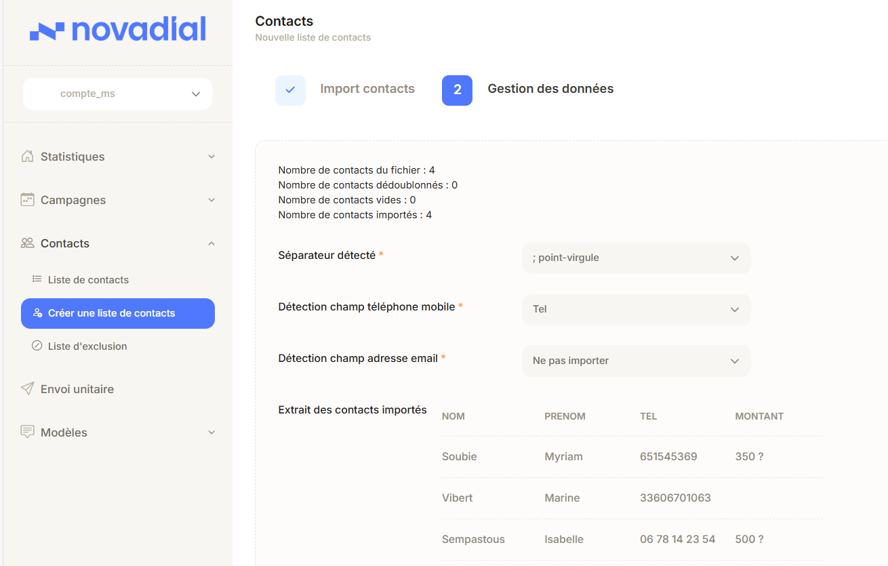This screenshot has height=566, width=888.
Task: Click the TEL column header
Action: [x=649, y=416]
